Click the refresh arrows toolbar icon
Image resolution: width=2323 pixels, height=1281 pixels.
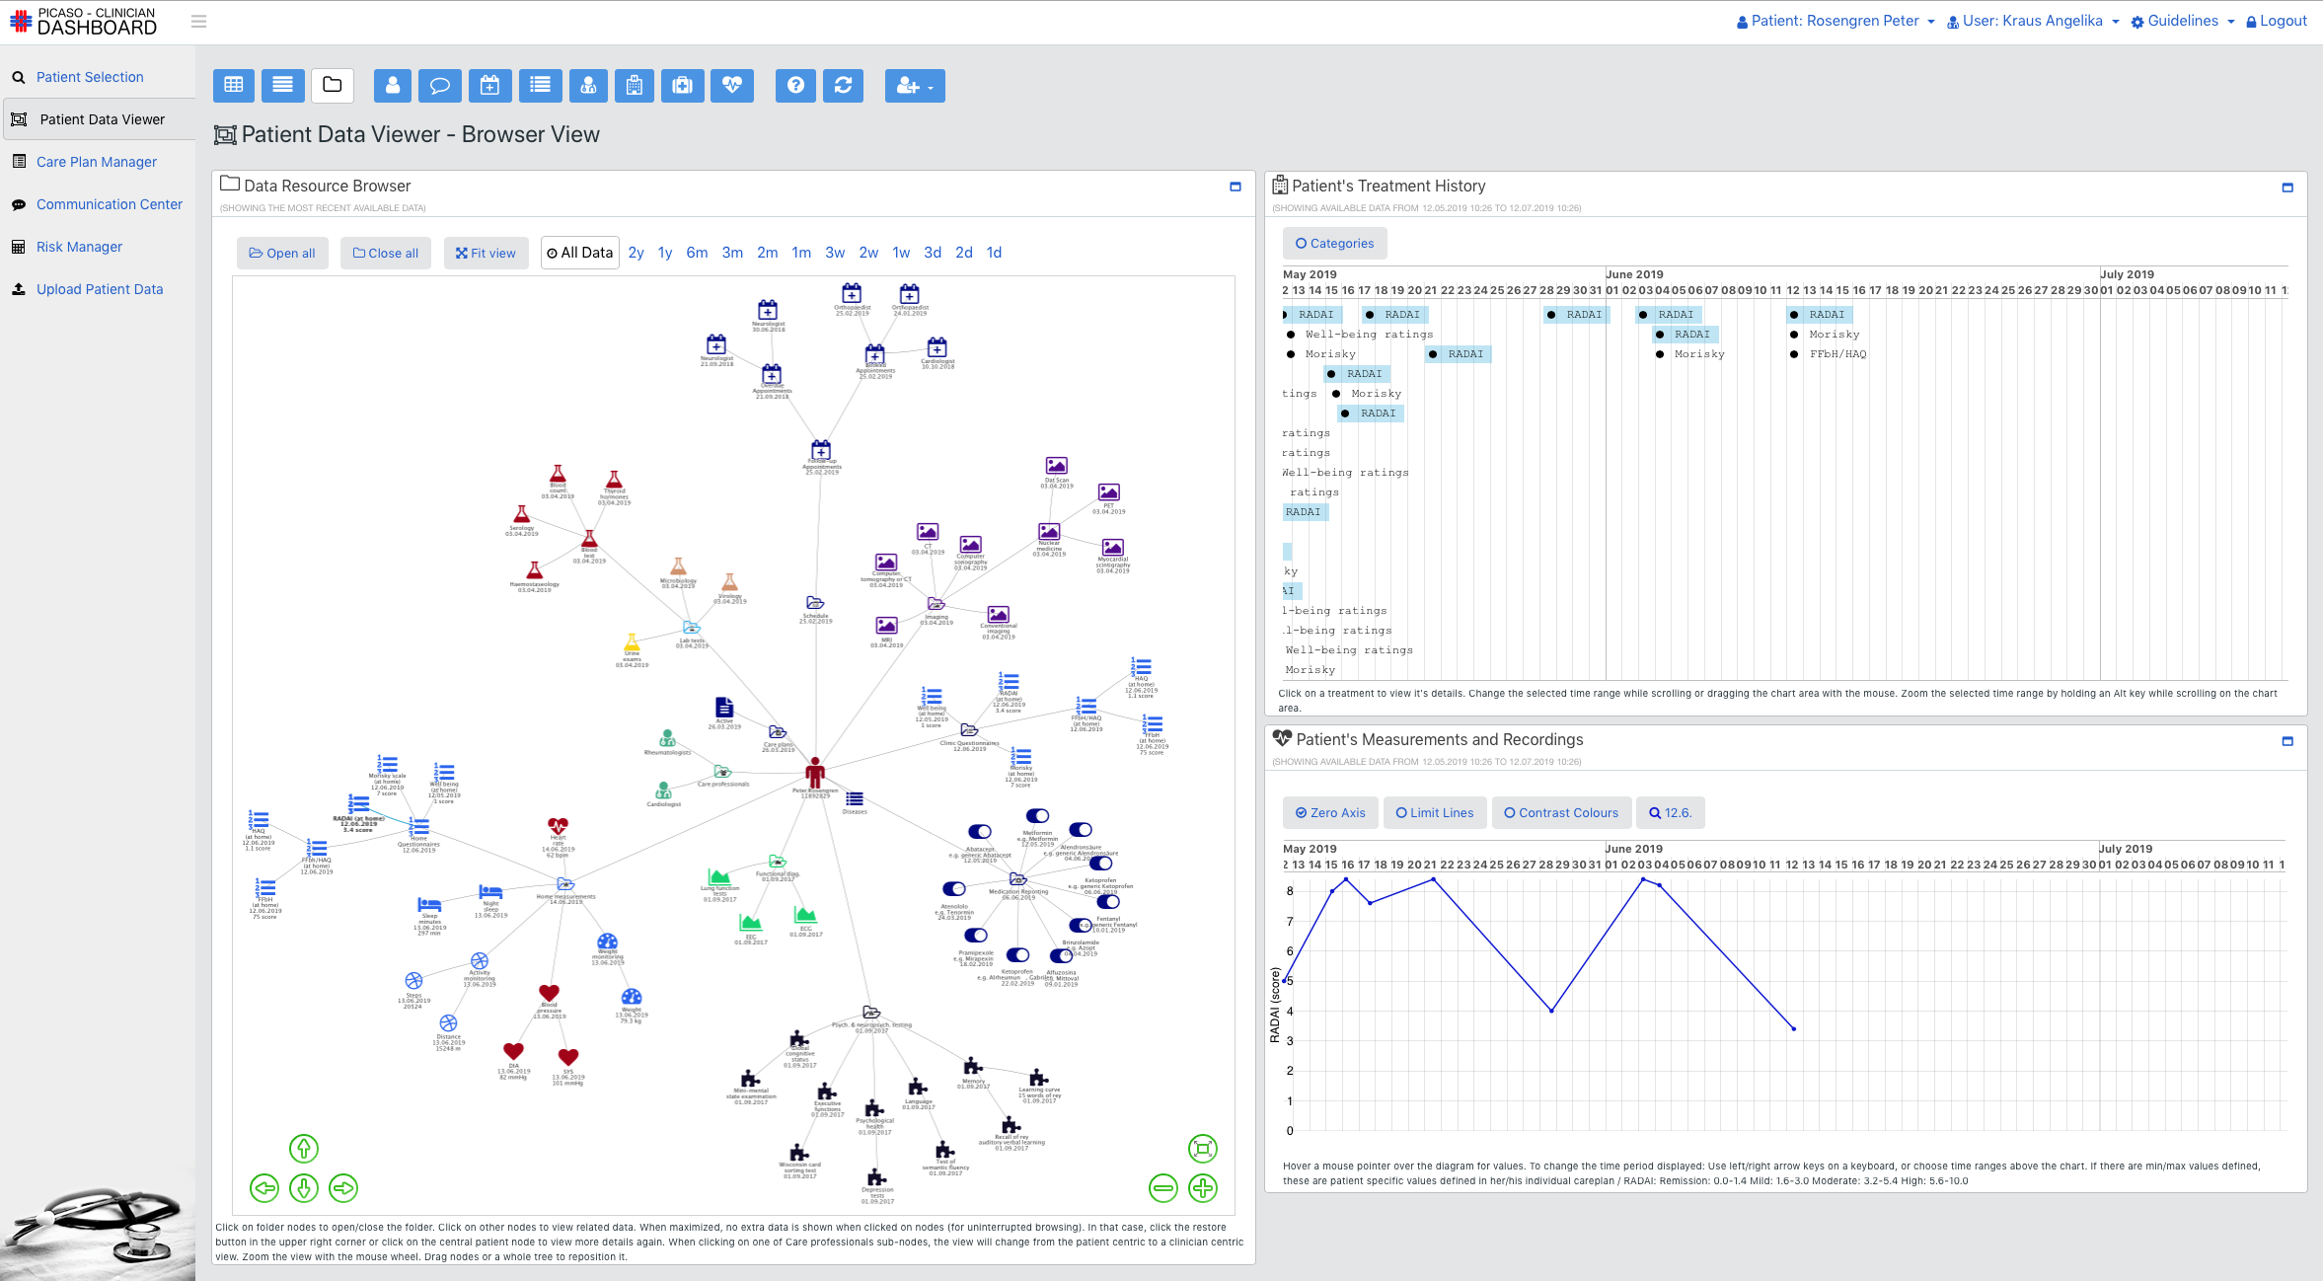(x=843, y=86)
